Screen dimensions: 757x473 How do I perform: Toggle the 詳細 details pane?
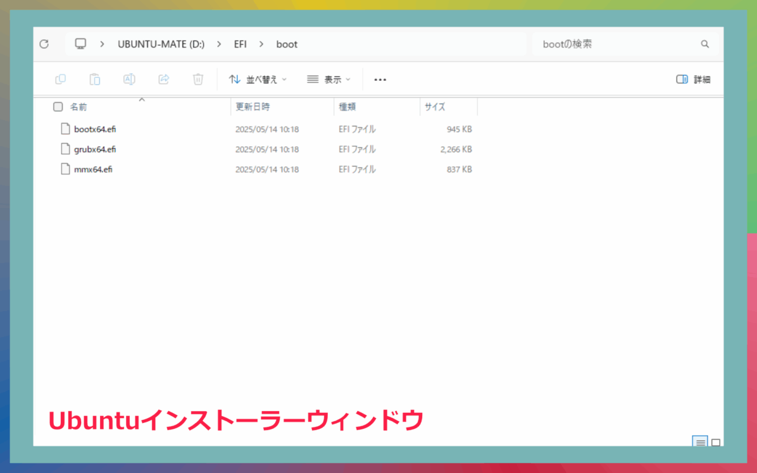[693, 79]
